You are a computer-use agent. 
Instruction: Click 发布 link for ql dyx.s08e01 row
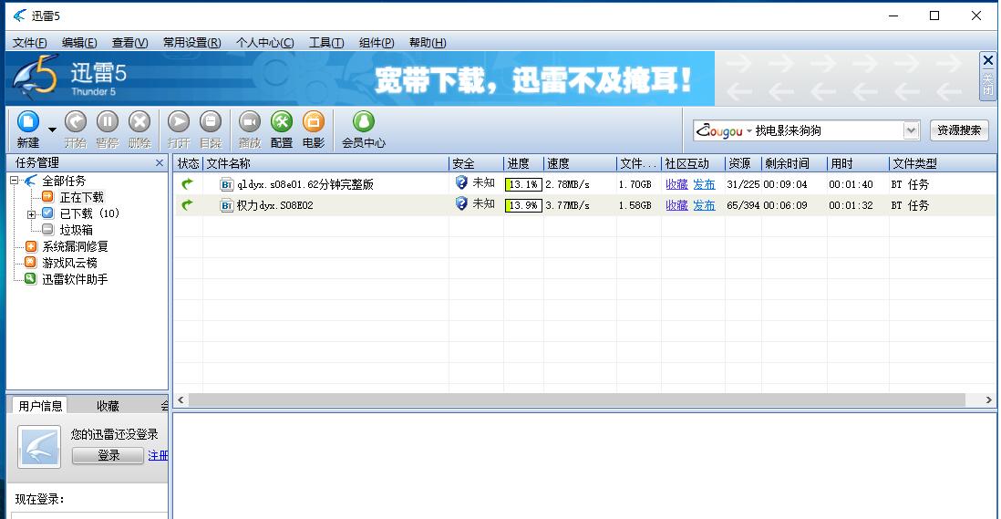click(x=704, y=184)
